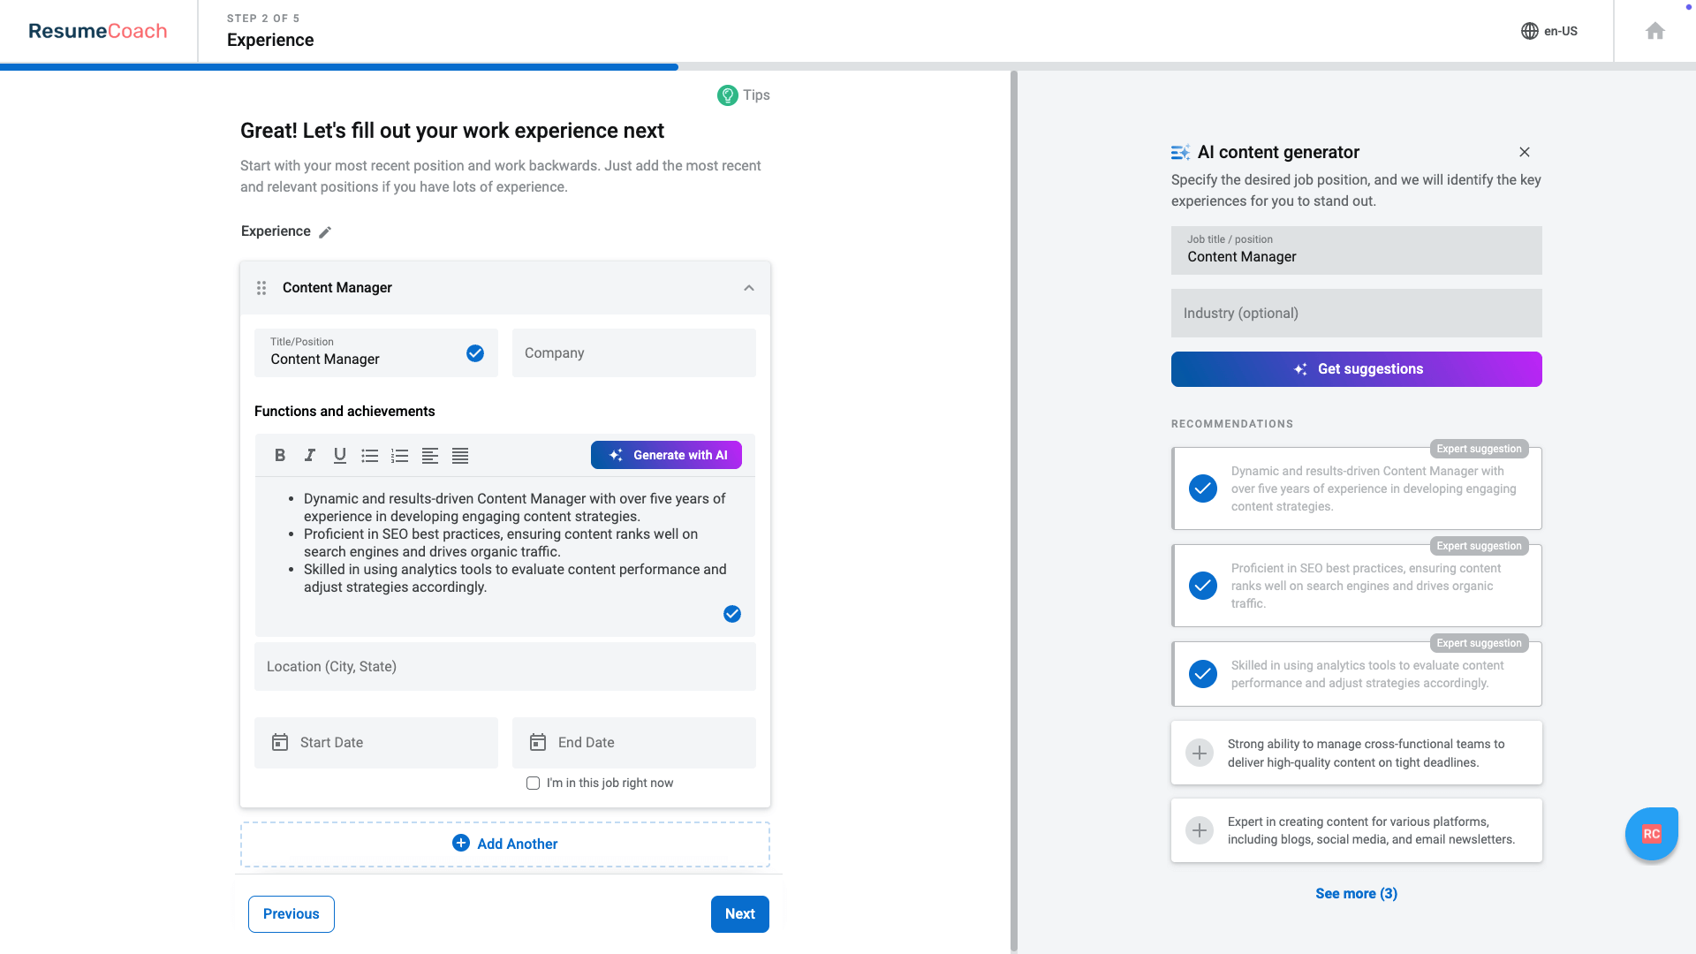Click the pencil icon next to Experience

(x=324, y=231)
